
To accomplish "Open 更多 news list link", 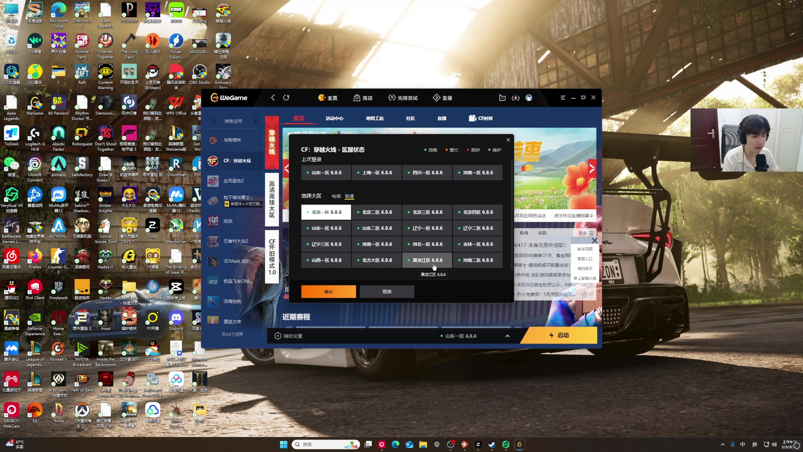I will [586, 233].
